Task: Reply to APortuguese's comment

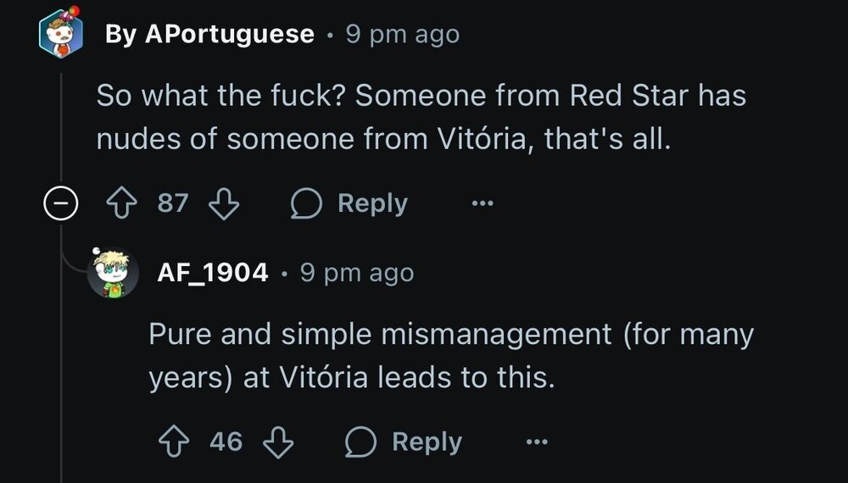Action: coord(372,204)
